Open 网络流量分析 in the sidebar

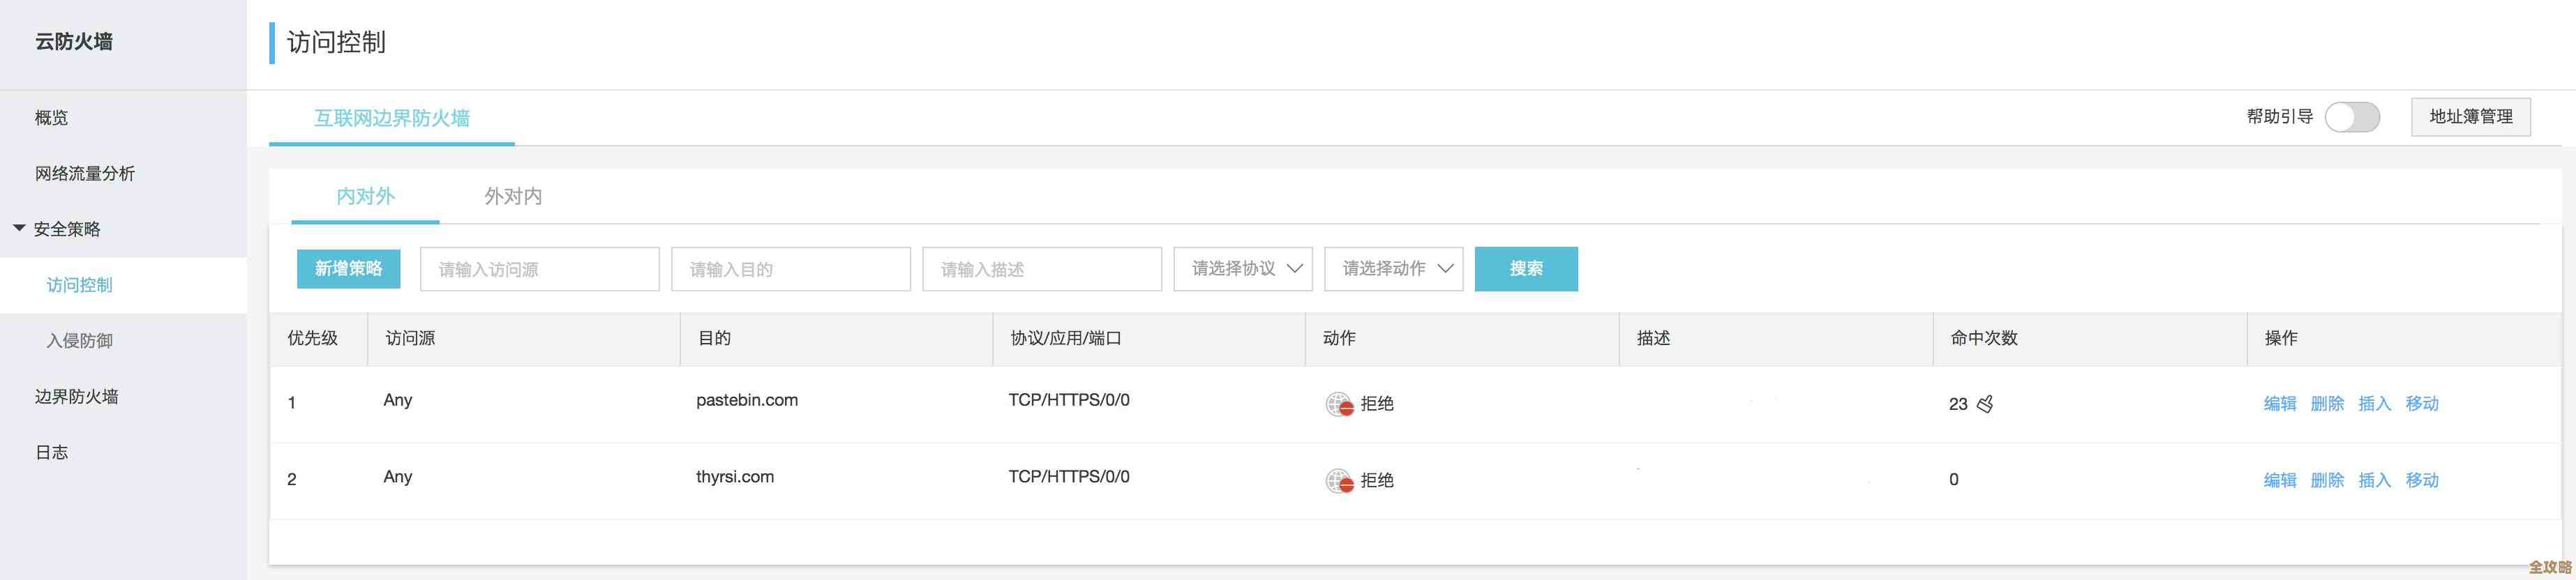pos(85,174)
